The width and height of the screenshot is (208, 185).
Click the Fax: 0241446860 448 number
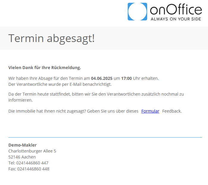pyautogui.click(x=29, y=169)
